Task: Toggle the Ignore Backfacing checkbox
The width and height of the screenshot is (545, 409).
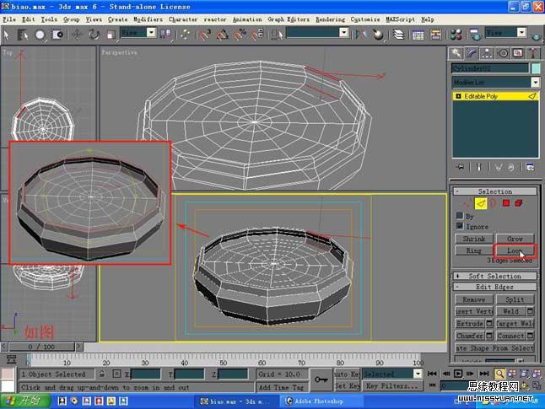Action: click(x=460, y=226)
